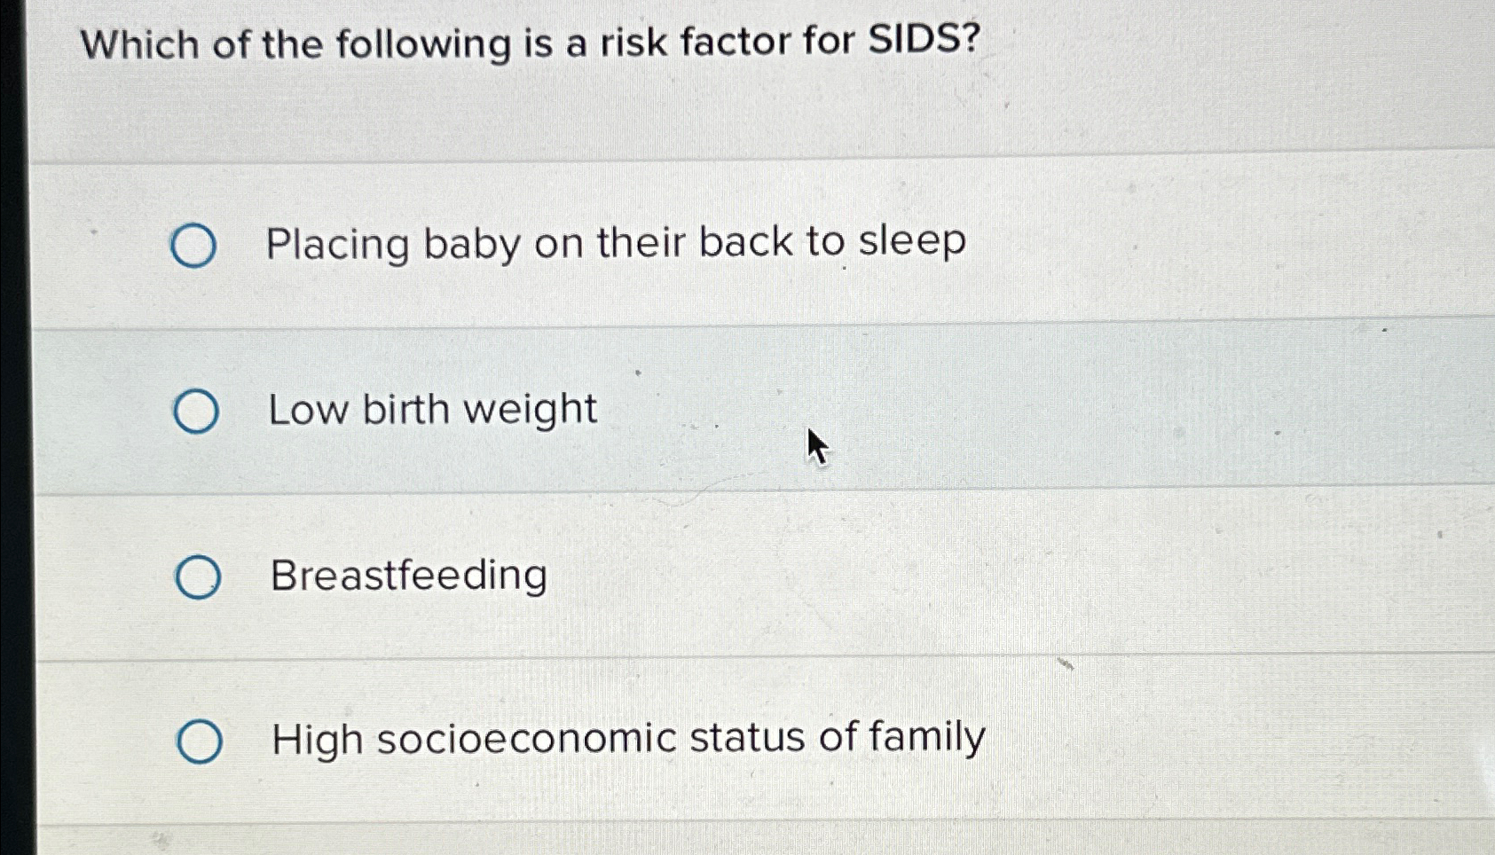Viewport: 1495px width, 855px height.
Task: Click the 'Breastfeeding' answer text
Action: pos(406,576)
